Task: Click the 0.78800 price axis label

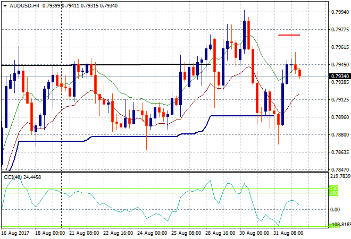Action: (x=340, y=134)
